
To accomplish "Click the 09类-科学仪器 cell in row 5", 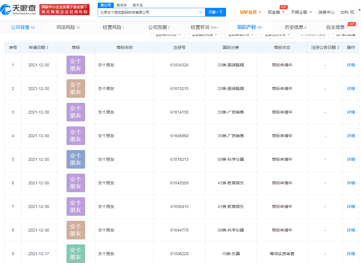I will pyautogui.click(x=231, y=159).
